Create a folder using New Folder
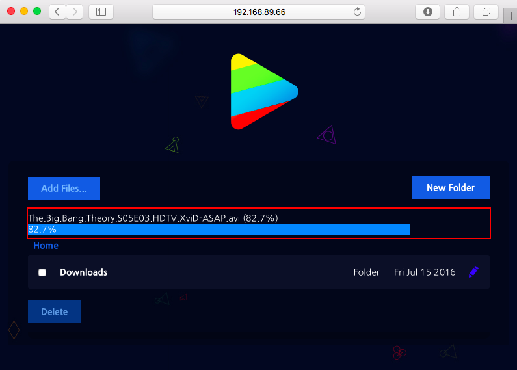 point(451,188)
